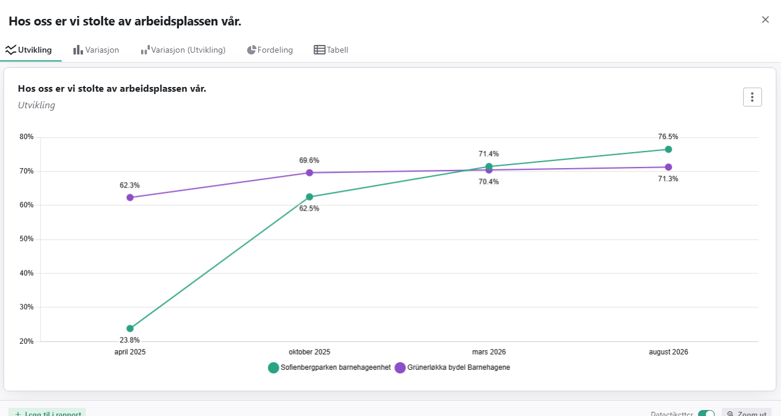Select the purple data point for august 2026
This screenshot has height=416, width=781.
click(668, 167)
